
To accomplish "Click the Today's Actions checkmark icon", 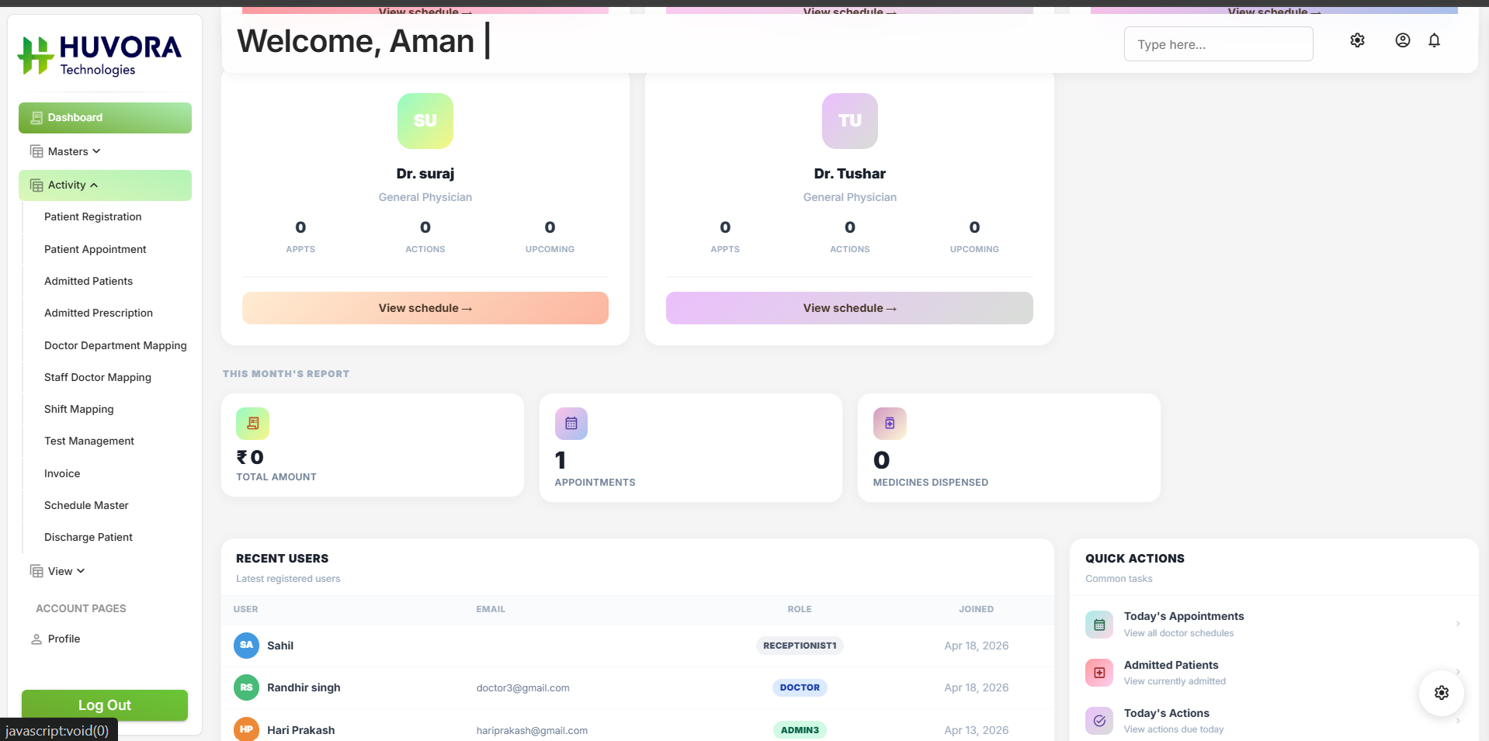I will pos(1099,721).
